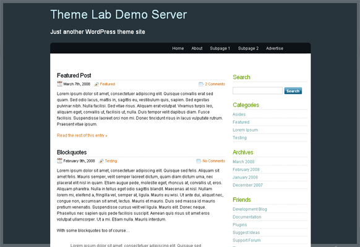Click the Just another WordPress theme site tagline
This screenshot has width=360, height=247.
click(x=98, y=32)
